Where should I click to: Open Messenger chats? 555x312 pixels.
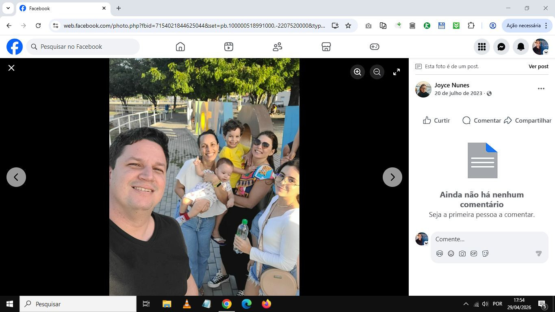(501, 47)
